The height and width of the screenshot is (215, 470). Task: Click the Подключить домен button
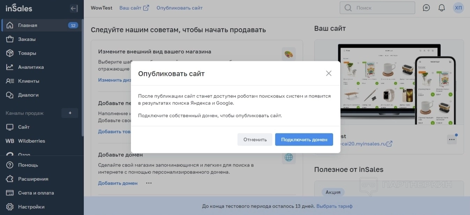click(x=304, y=139)
